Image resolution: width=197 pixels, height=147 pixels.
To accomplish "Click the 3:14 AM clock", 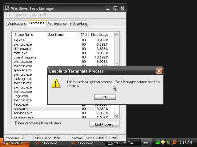I will 186,142.
